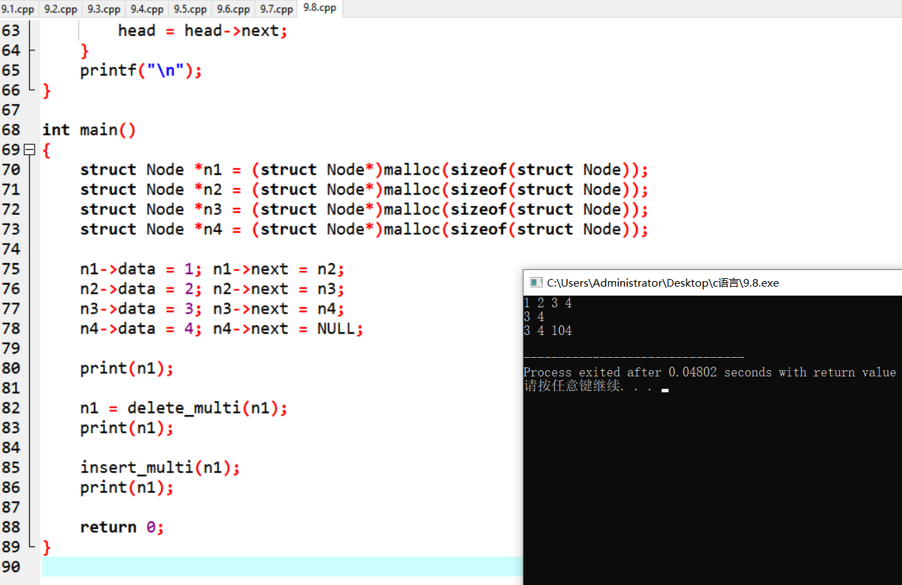Image resolution: width=902 pixels, height=585 pixels.
Task: Open the 9.6.cpp tab
Action: pyautogui.click(x=233, y=9)
